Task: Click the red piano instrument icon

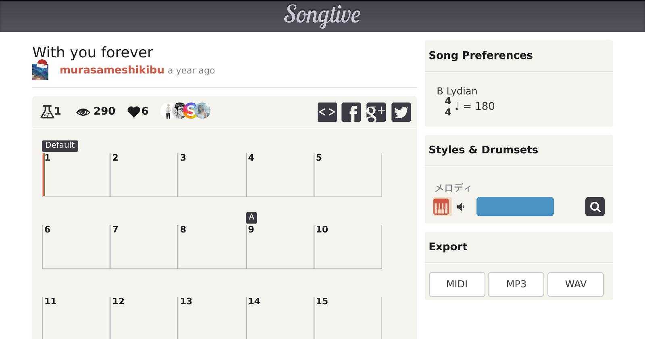Action: 441,207
